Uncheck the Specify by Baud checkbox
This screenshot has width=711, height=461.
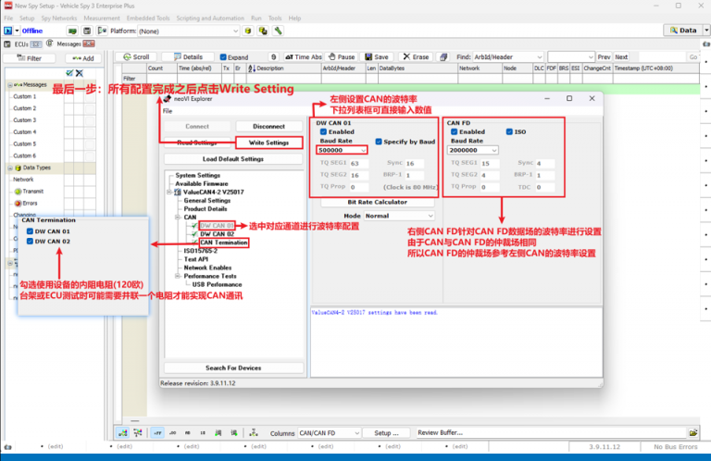377,141
